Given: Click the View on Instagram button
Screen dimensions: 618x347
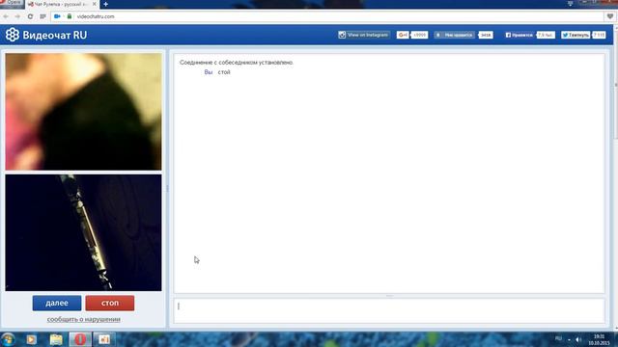Looking at the screenshot, I should click(x=364, y=35).
